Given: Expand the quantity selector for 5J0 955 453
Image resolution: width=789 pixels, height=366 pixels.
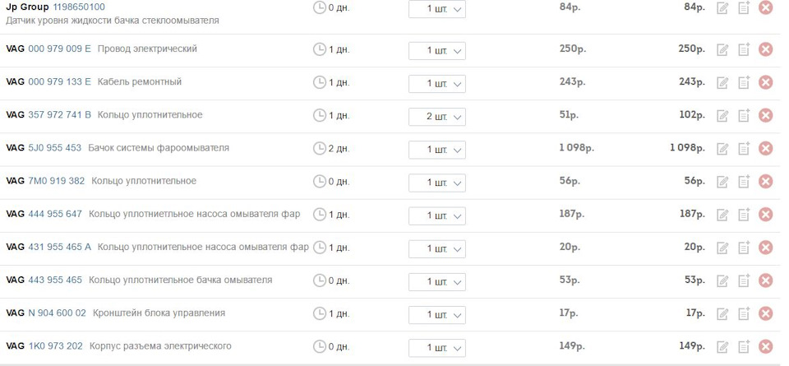Looking at the screenshot, I should coord(437,150).
